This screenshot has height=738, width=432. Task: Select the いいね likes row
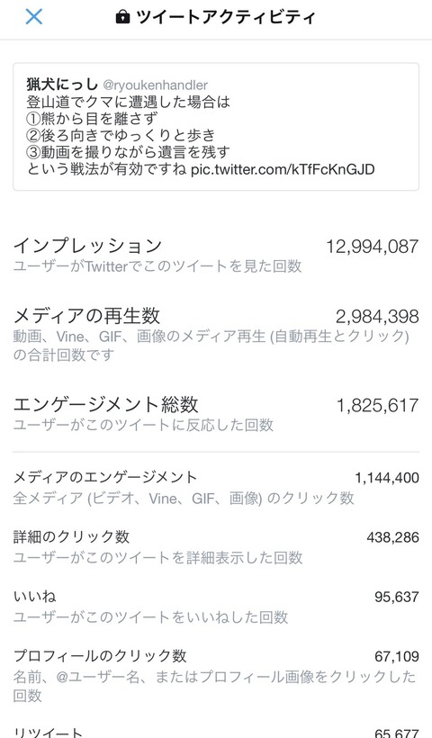(216, 607)
